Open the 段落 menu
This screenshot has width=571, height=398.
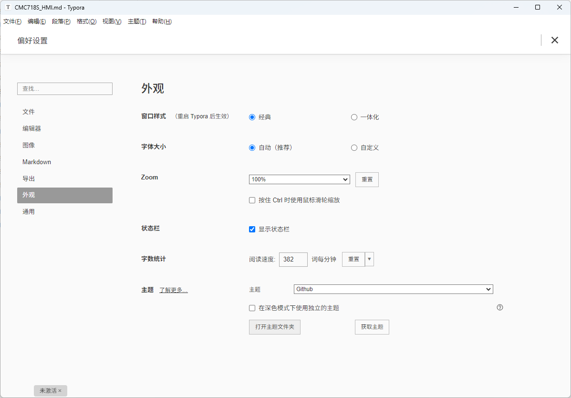coord(61,21)
